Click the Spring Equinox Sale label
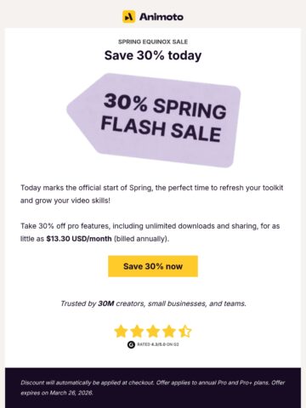The image size is (306, 408). pyautogui.click(x=153, y=42)
